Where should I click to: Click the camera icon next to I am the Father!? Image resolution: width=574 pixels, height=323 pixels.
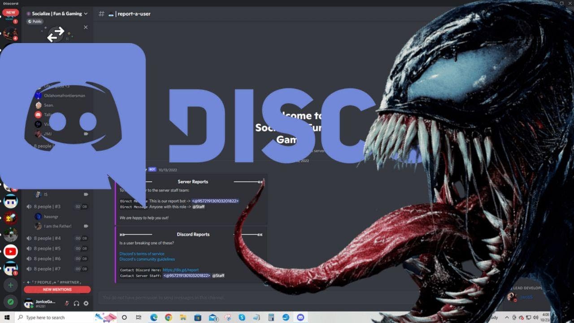[x=86, y=226]
